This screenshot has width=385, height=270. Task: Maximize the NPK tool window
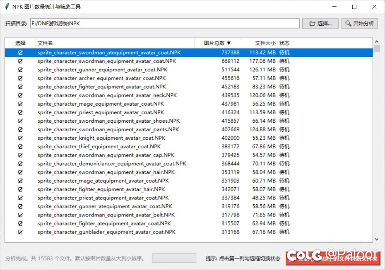coord(354,7)
